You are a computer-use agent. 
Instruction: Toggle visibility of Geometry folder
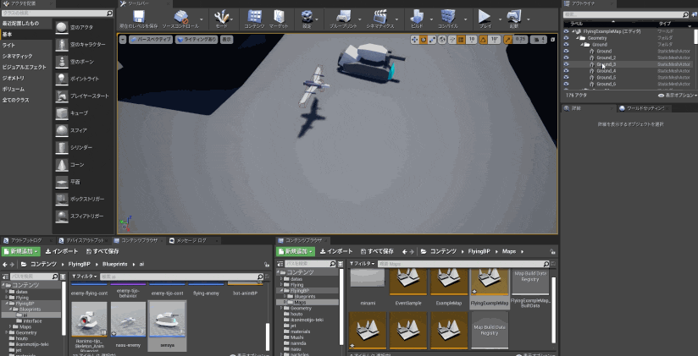[566, 38]
